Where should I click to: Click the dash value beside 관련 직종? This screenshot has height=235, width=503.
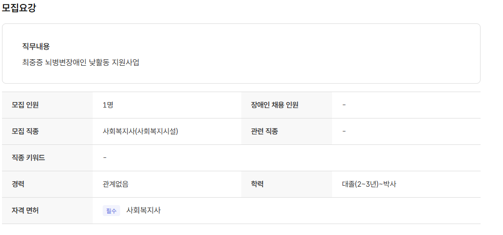click(344, 131)
